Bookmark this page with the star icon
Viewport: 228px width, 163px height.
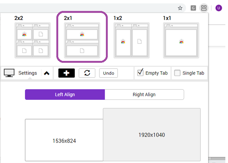[x=180, y=8]
